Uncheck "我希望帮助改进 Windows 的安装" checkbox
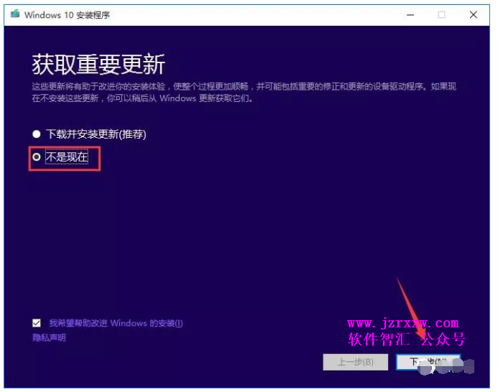The height and width of the screenshot is (392, 498). click(37, 323)
